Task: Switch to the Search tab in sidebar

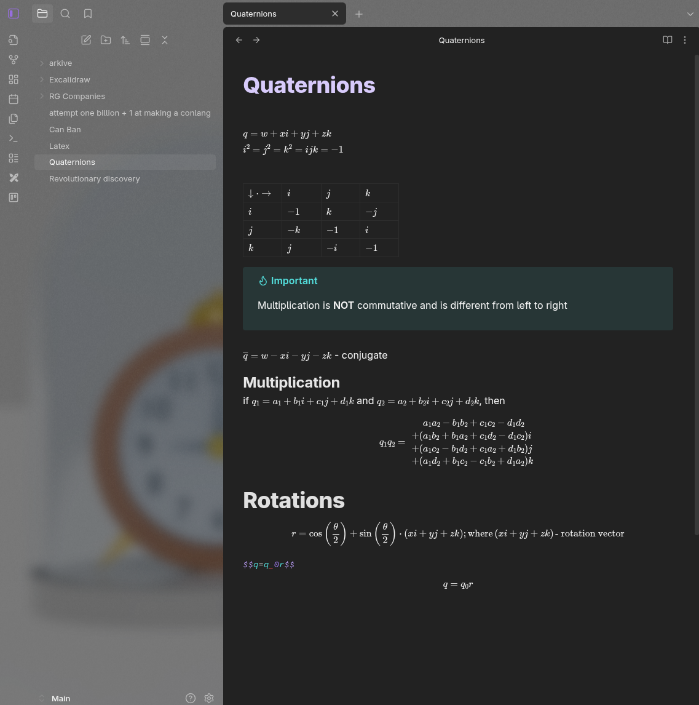Action: tap(65, 14)
